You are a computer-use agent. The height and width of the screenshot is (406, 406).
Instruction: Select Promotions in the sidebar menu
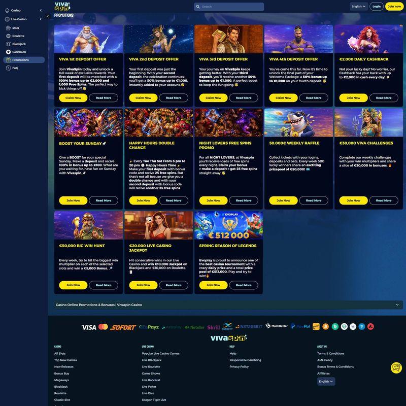(x=24, y=60)
